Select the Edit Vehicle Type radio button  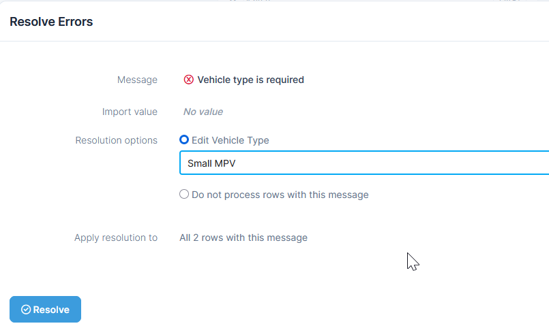(184, 140)
